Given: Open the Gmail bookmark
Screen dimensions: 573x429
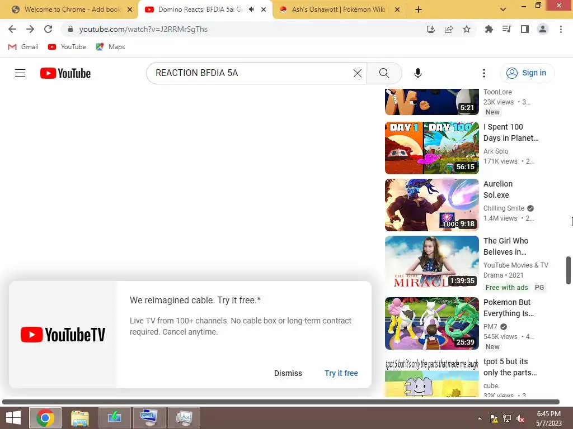Looking at the screenshot, I should (x=23, y=47).
